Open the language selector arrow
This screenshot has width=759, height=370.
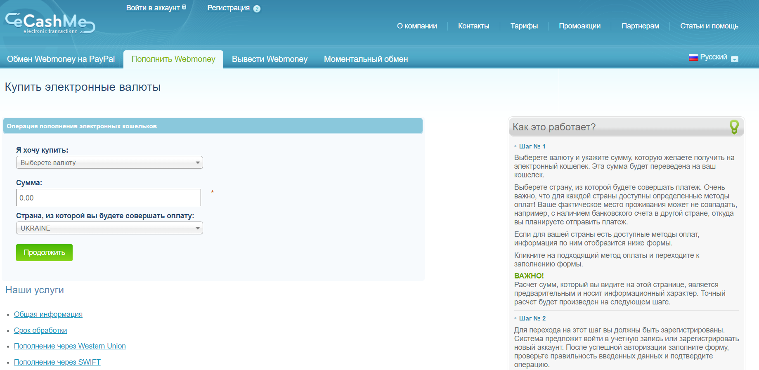(735, 59)
